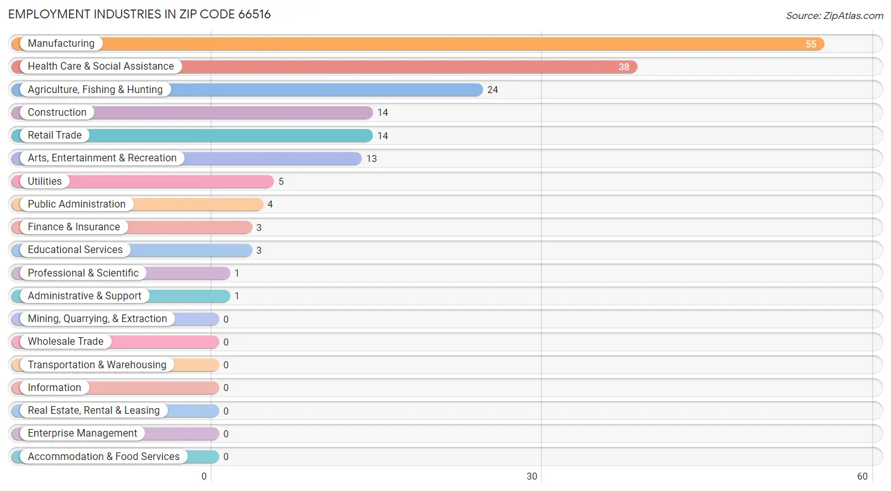Click the Utilities label
The image size is (891, 491).
[45, 182]
